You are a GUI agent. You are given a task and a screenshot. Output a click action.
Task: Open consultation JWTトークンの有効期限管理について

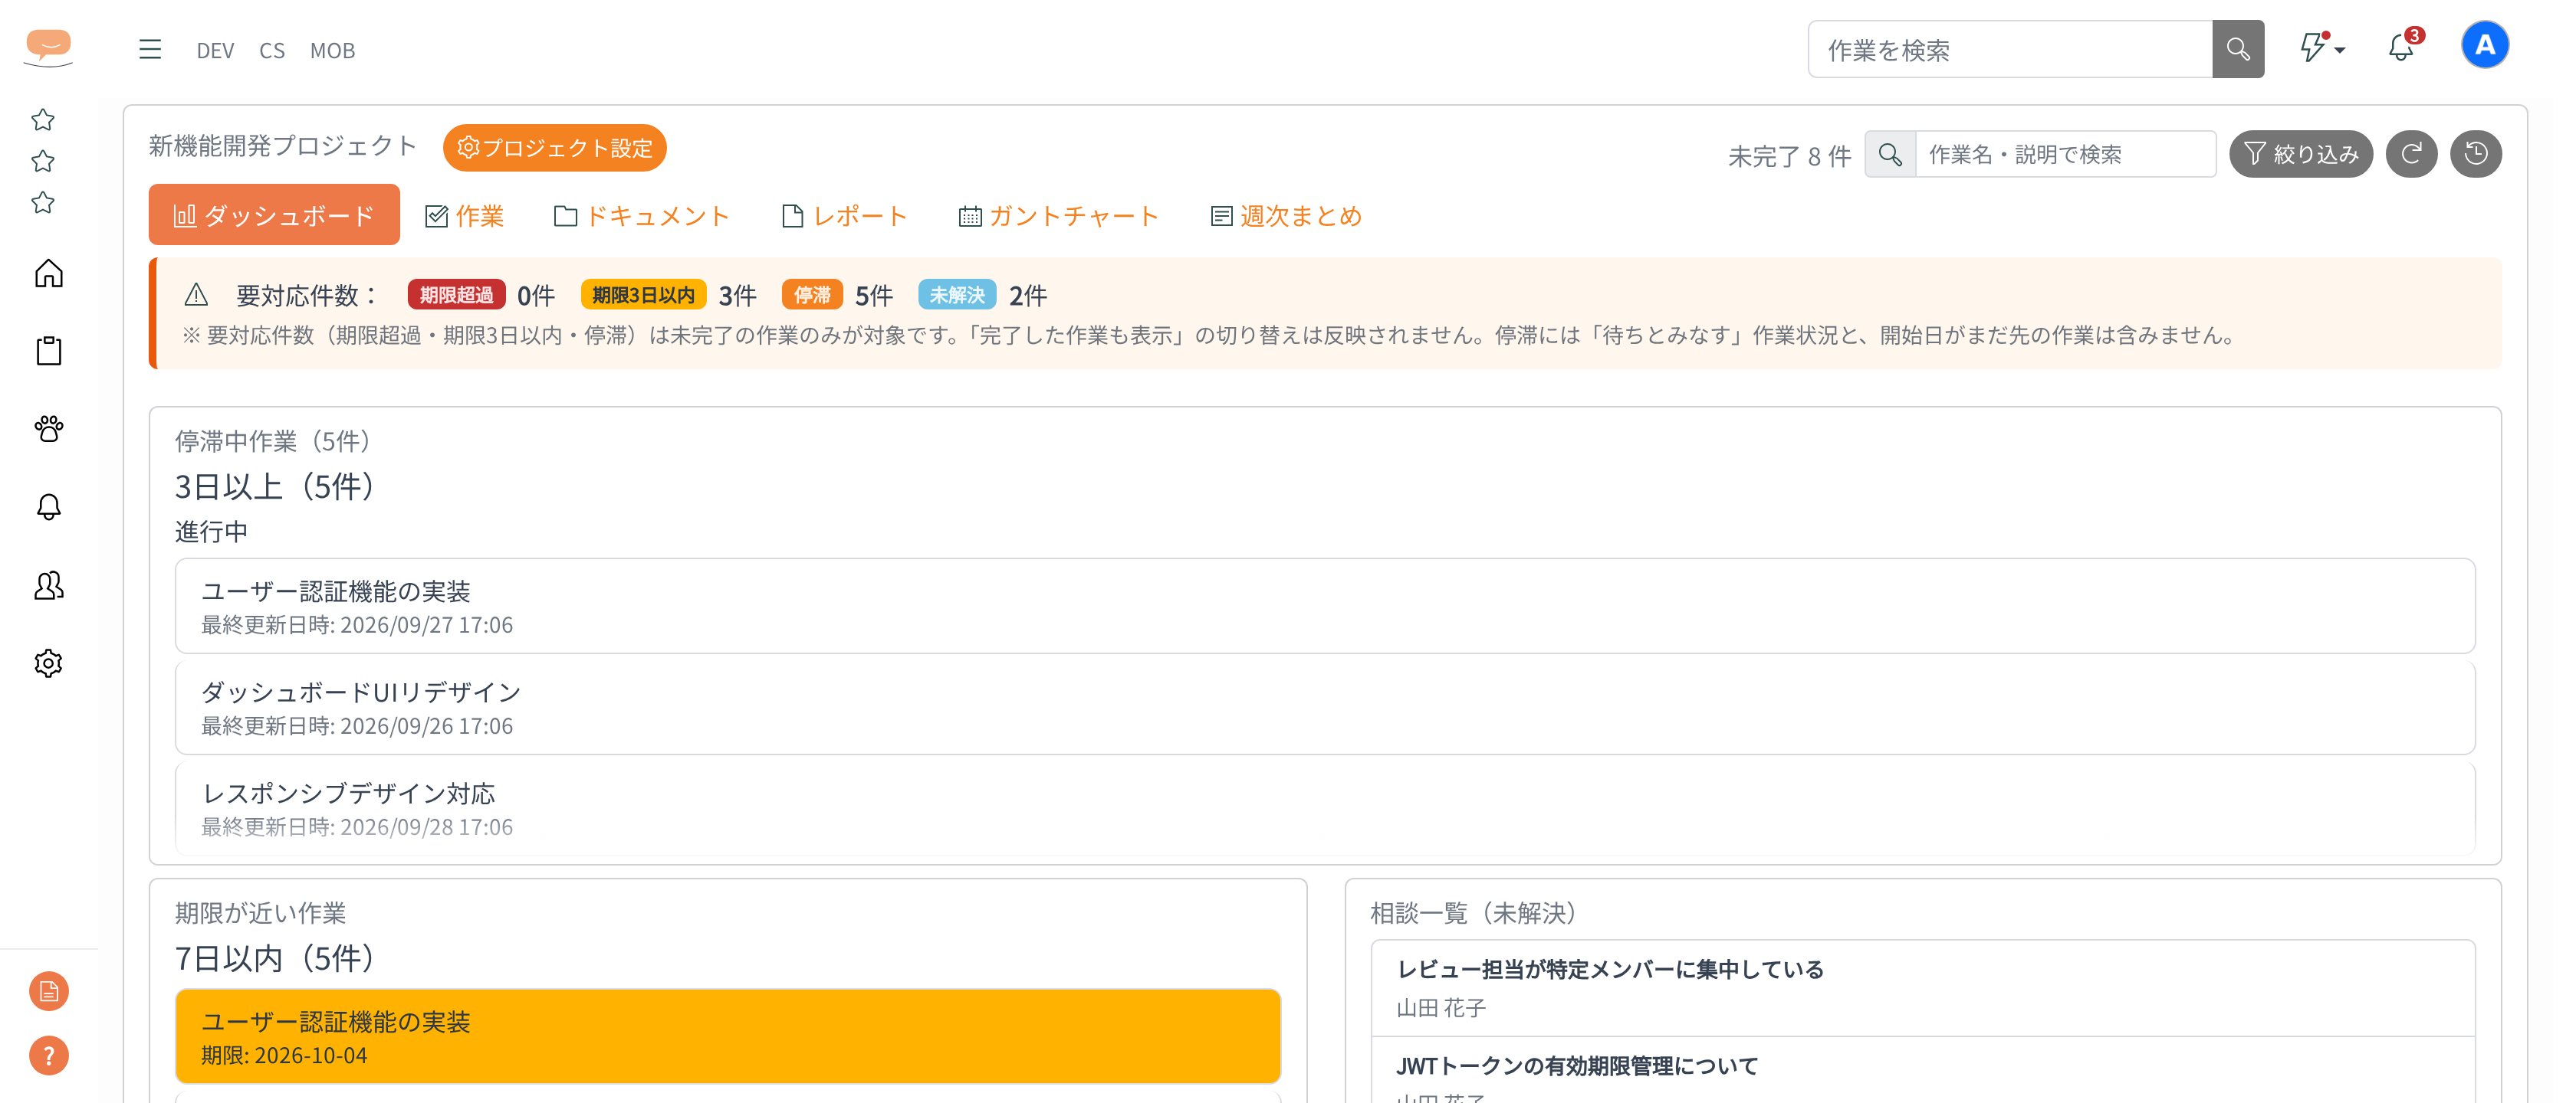point(1923,1071)
